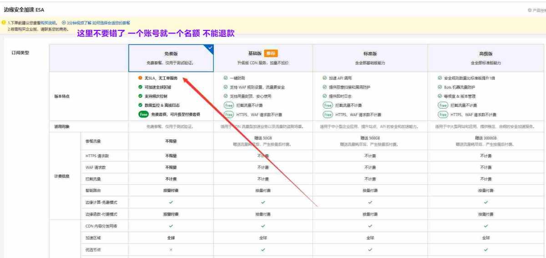Pick the 高级版 premium plan option
The image size is (546, 258).
[x=485, y=58]
